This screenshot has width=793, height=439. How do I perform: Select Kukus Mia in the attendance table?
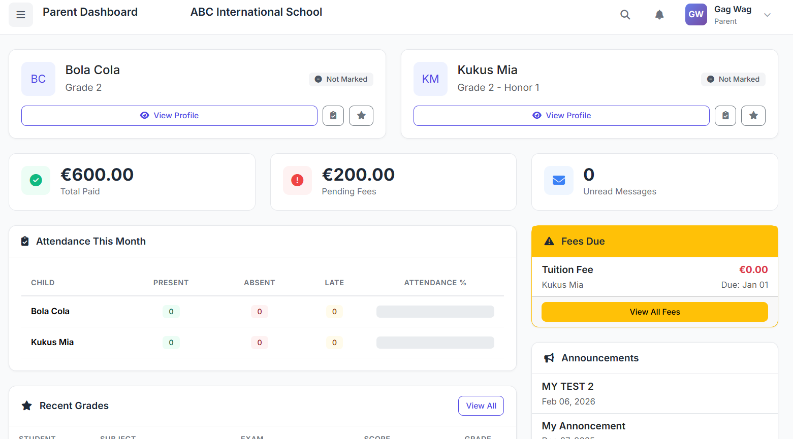click(x=52, y=342)
